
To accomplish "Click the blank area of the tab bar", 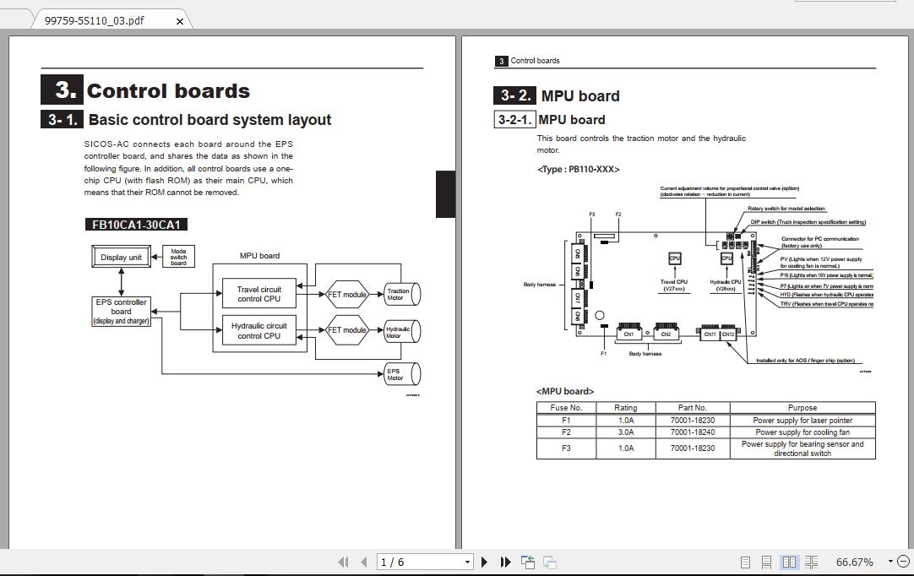I will pyautogui.click(x=507, y=17).
